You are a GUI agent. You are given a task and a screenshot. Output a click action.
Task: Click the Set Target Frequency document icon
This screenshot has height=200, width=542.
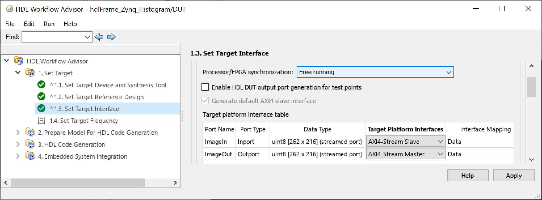[41, 121]
